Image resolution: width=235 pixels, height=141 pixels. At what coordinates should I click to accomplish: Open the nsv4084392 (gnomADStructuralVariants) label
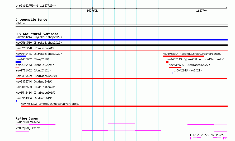pyautogui.click(x=50, y=104)
